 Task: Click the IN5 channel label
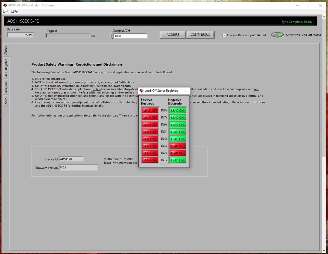(163, 132)
